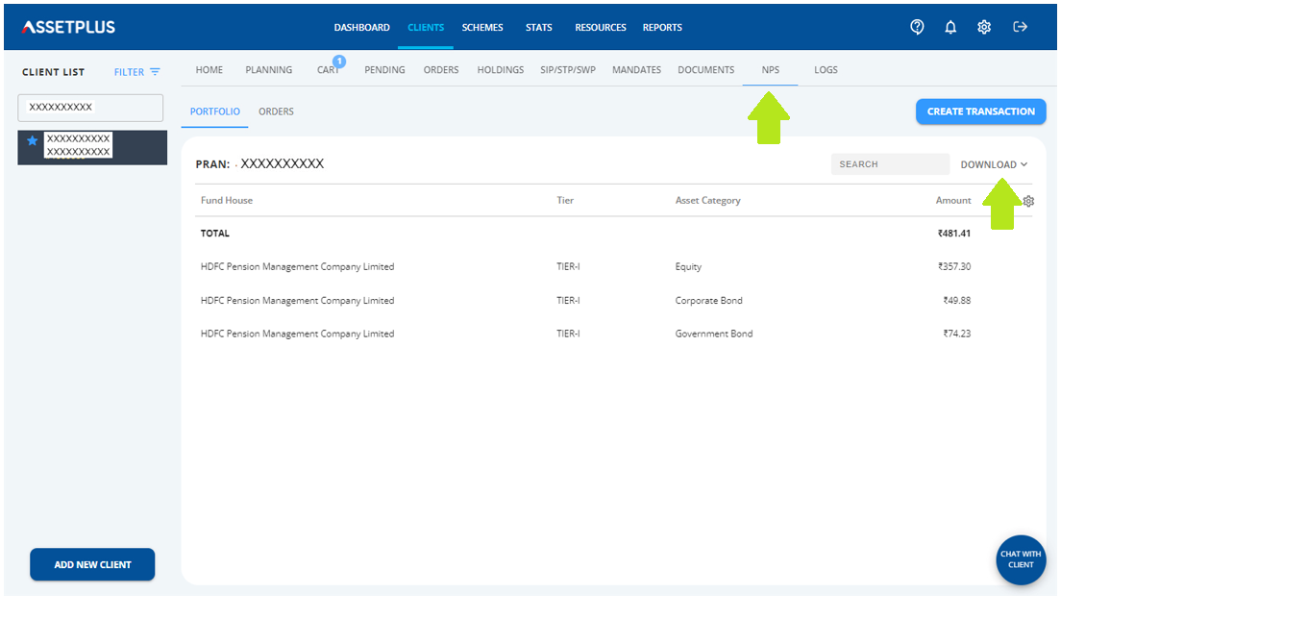Click HDFC Pension fund house in Equity row
The width and height of the screenshot is (1307, 619).
(x=297, y=267)
